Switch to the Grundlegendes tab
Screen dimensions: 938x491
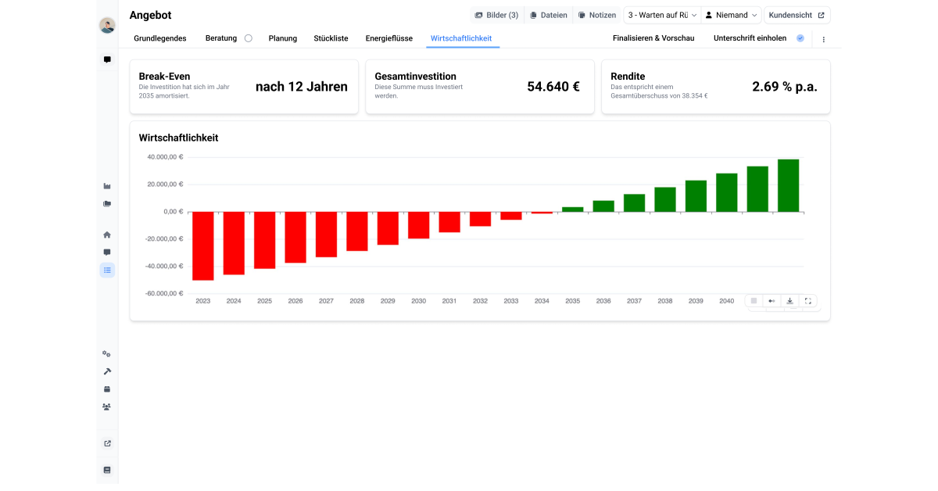(x=160, y=38)
